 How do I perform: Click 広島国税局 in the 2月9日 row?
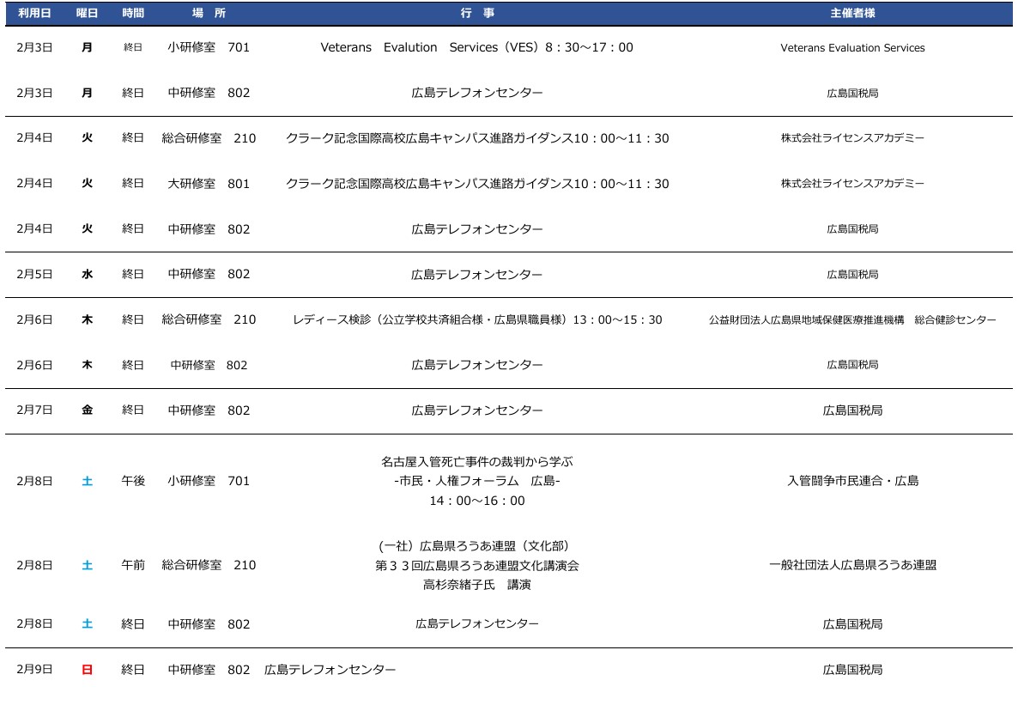coord(852,670)
